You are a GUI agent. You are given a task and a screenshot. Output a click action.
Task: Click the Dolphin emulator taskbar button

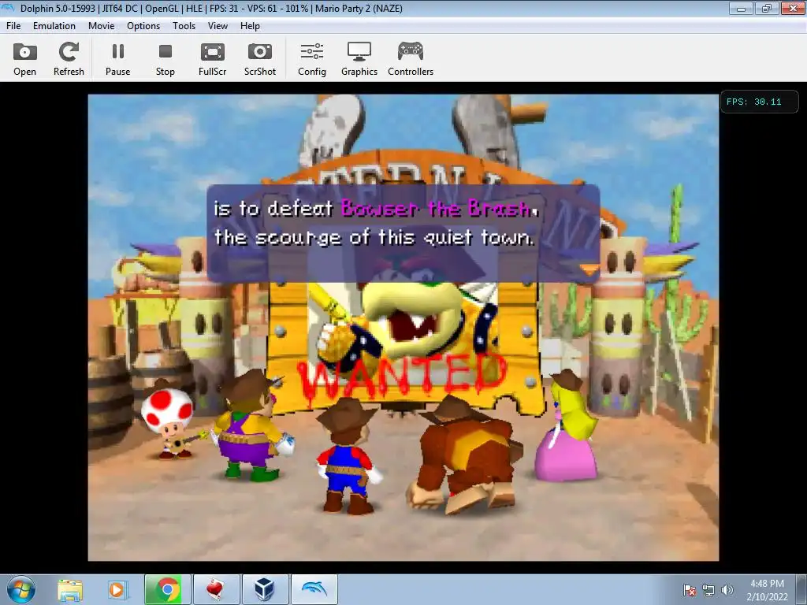(x=314, y=589)
